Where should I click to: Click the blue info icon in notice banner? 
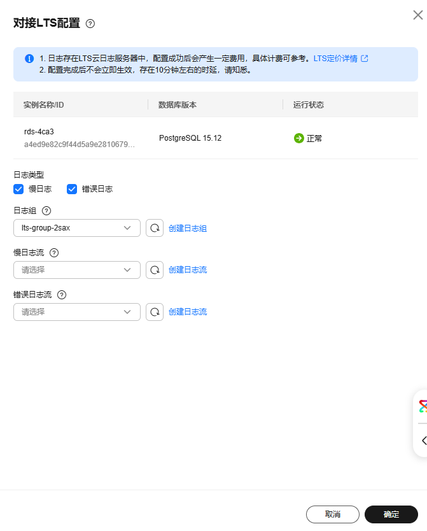pyautogui.click(x=29, y=59)
